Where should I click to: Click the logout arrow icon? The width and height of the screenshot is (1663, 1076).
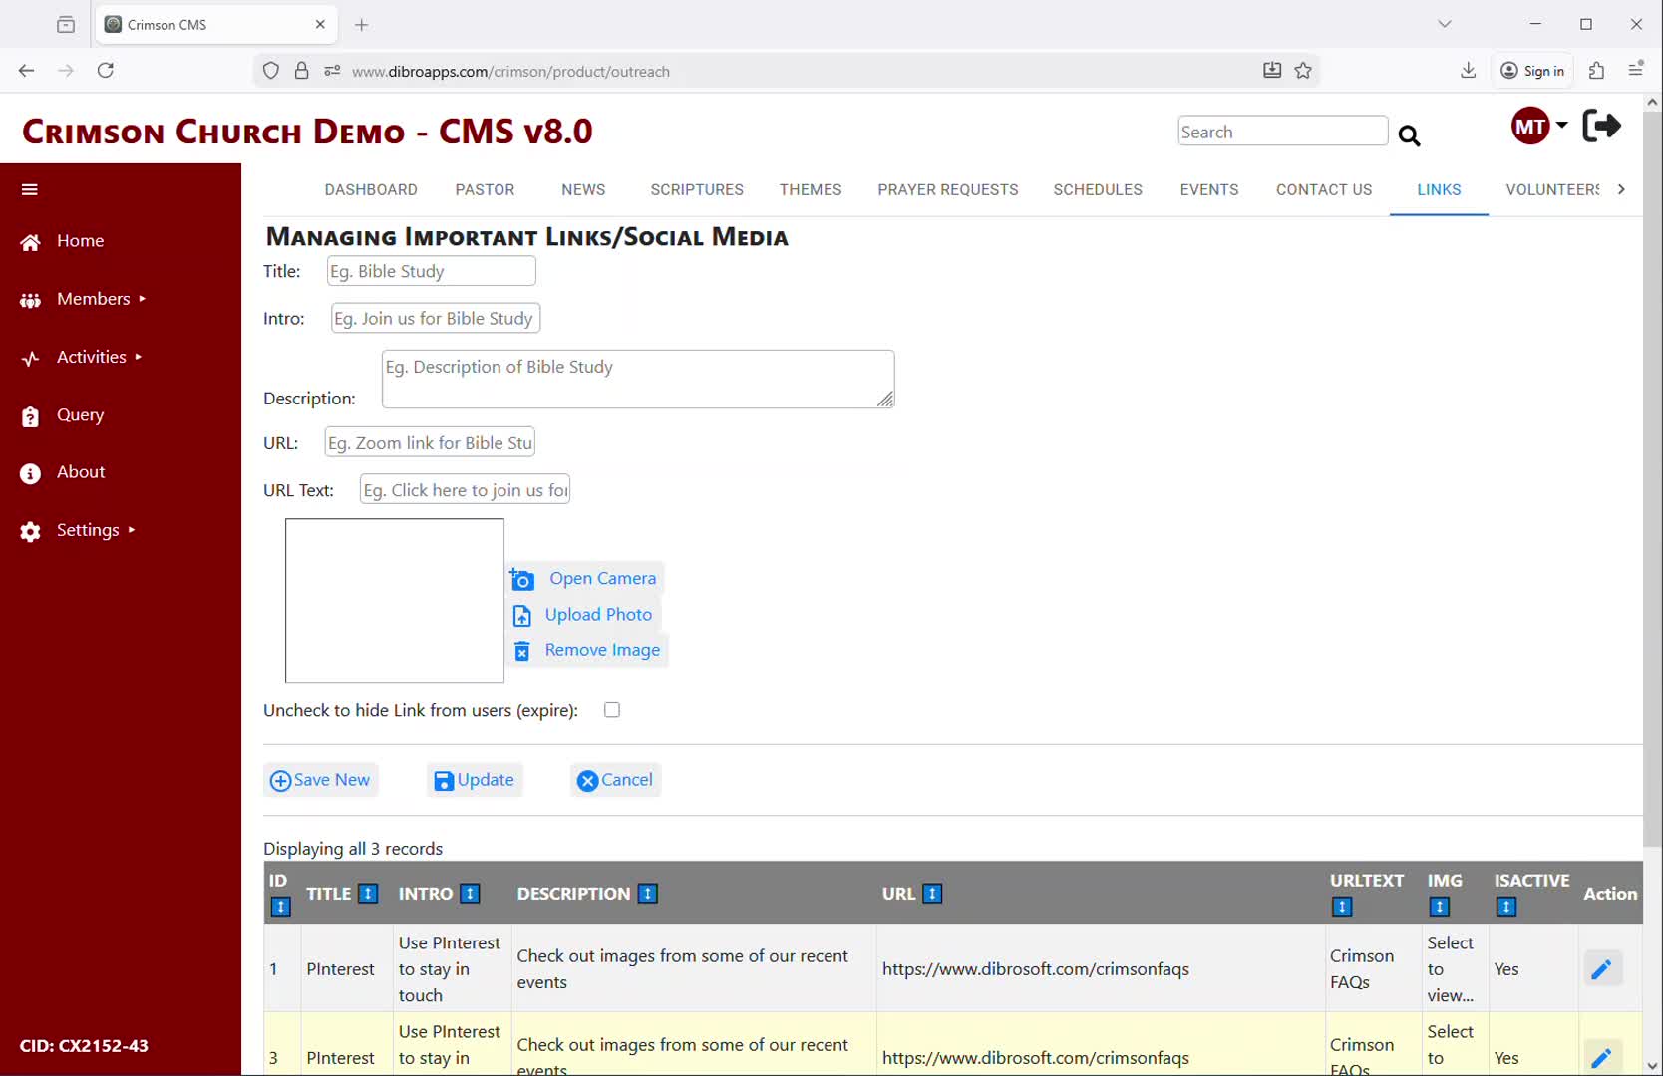click(1601, 127)
